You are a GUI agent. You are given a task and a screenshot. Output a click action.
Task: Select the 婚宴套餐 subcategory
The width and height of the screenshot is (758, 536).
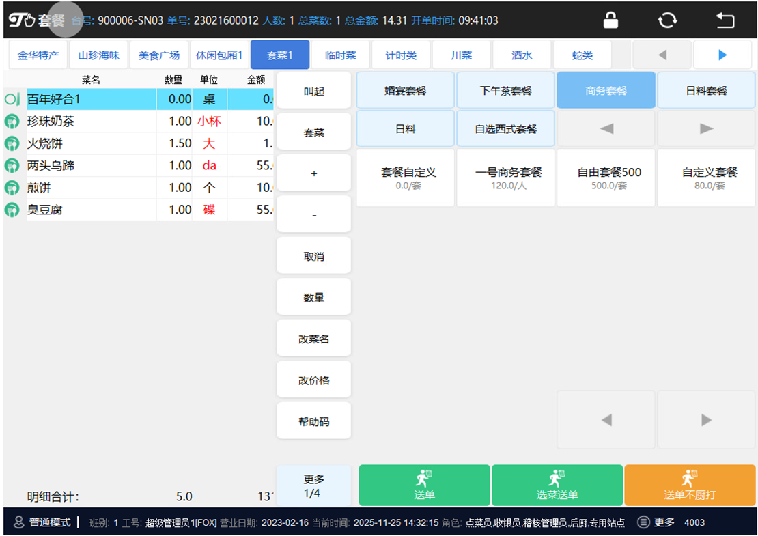click(405, 91)
